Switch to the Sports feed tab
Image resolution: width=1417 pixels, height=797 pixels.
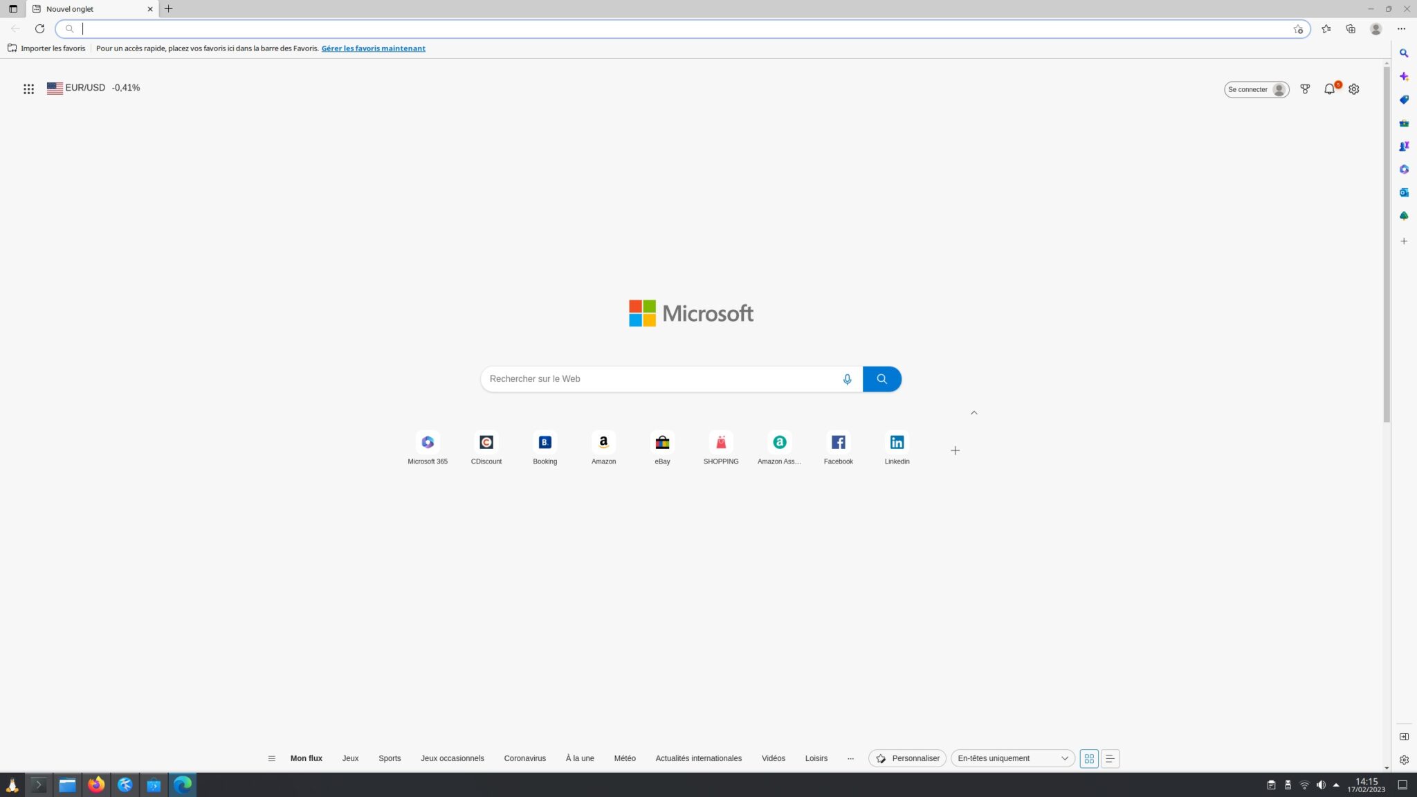[x=390, y=758]
